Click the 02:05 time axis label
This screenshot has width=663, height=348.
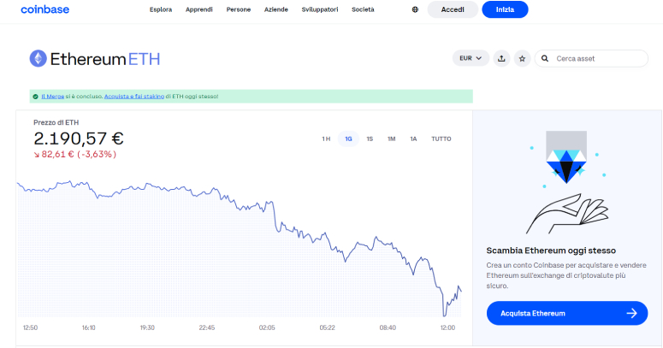(x=267, y=327)
